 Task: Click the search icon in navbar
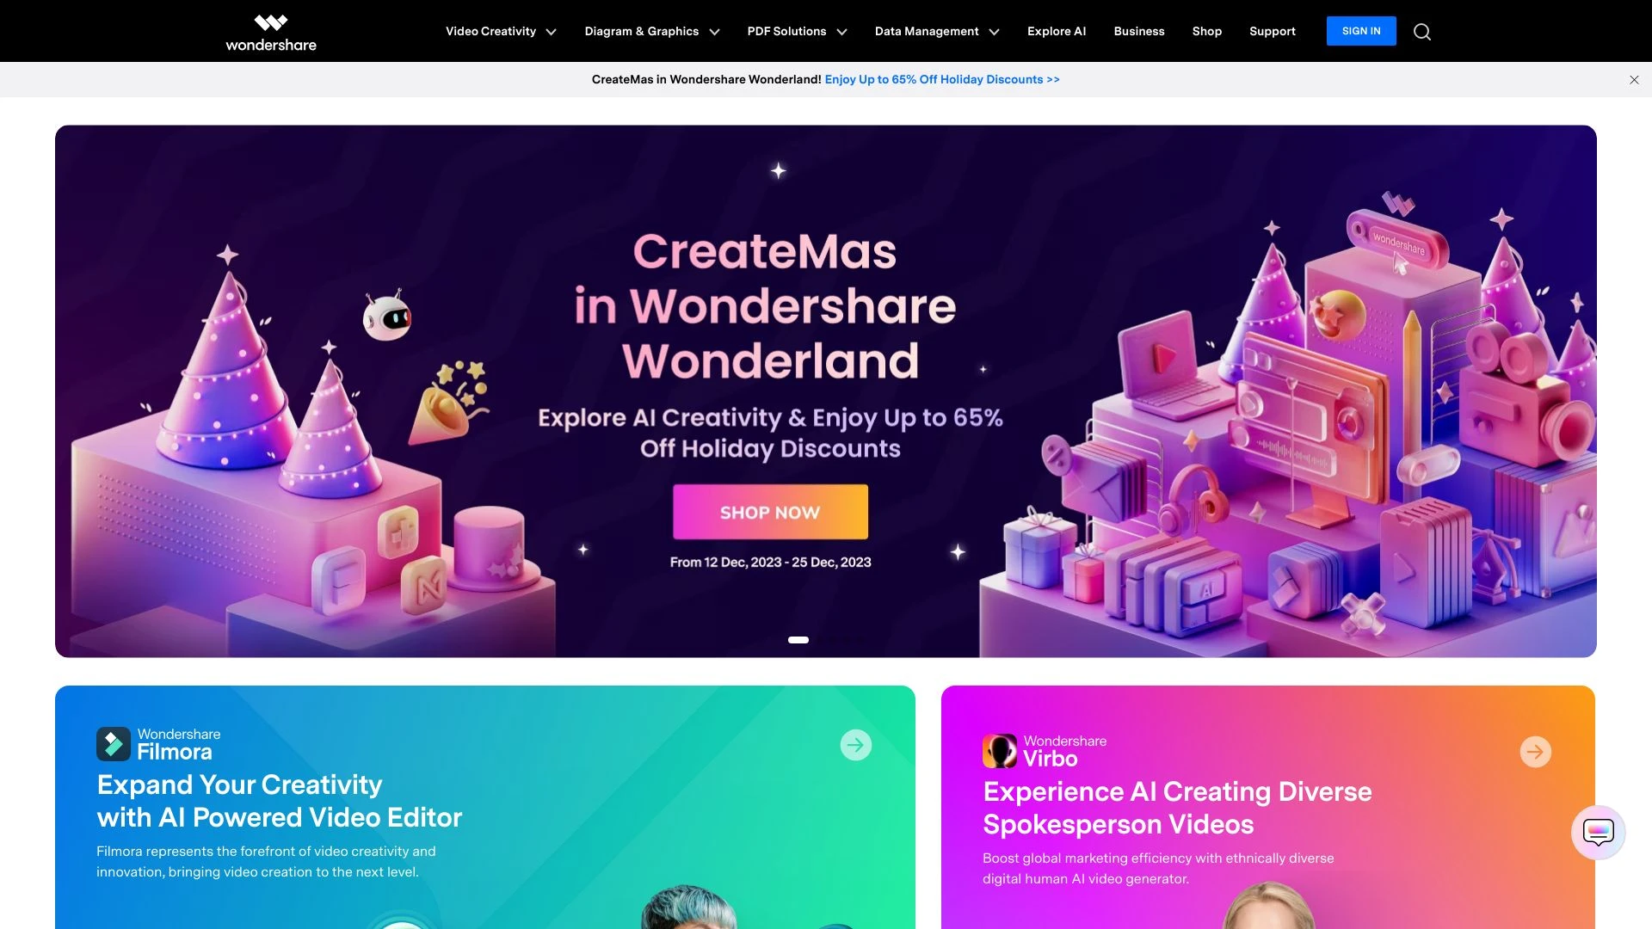pos(1421,31)
